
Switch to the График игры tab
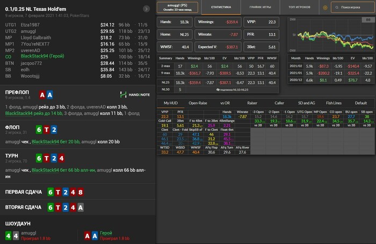pyautogui.click(x=260, y=7)
